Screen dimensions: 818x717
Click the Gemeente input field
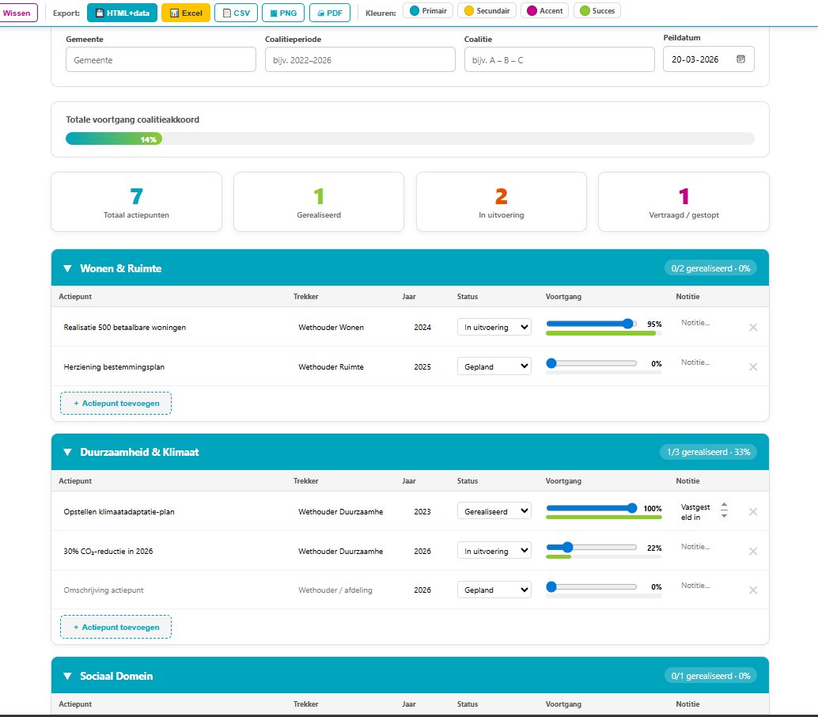161,59
